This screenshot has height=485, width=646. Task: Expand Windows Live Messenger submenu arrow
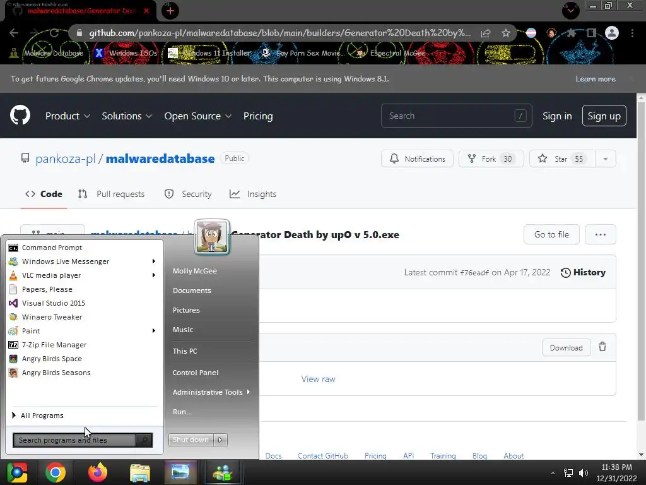coord(154,261)
